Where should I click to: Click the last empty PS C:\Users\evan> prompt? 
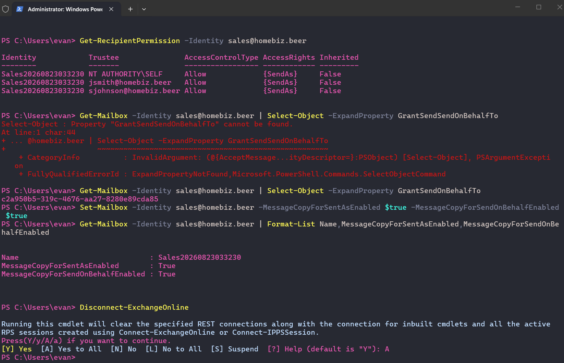[38, 358]
